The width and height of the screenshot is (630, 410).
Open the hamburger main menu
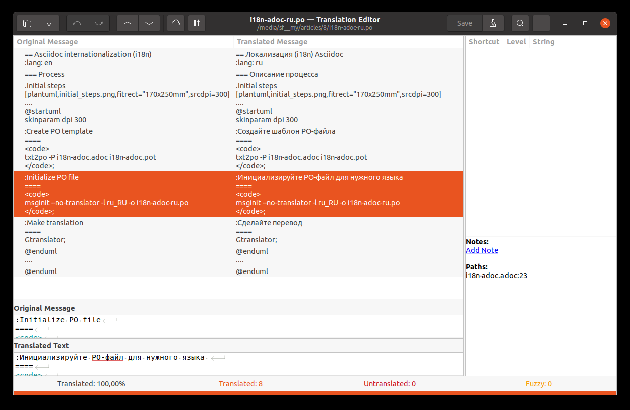coord(541,23)
